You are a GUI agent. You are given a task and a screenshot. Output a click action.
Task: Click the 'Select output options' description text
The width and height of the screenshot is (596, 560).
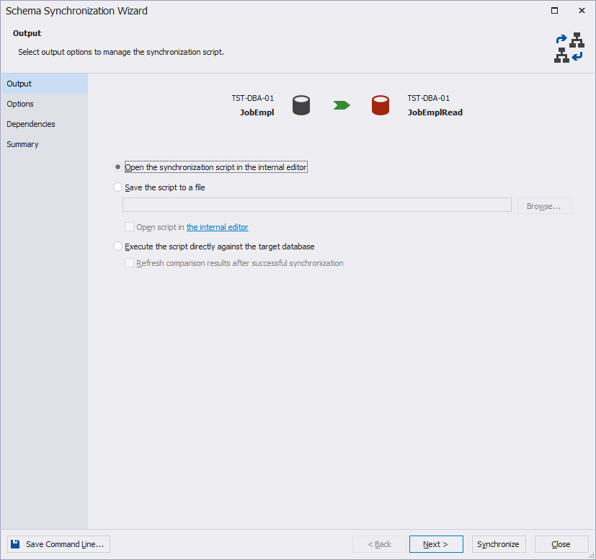(121, 52)
